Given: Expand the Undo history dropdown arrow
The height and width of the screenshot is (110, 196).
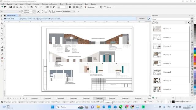Looking at the screenshot, I should 38,7.
